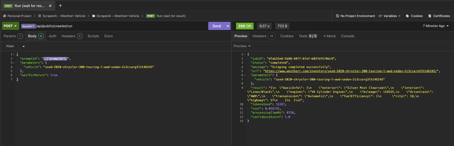Switch to the Auth tab
Screen dimensions: 454x146
point(52,36)
